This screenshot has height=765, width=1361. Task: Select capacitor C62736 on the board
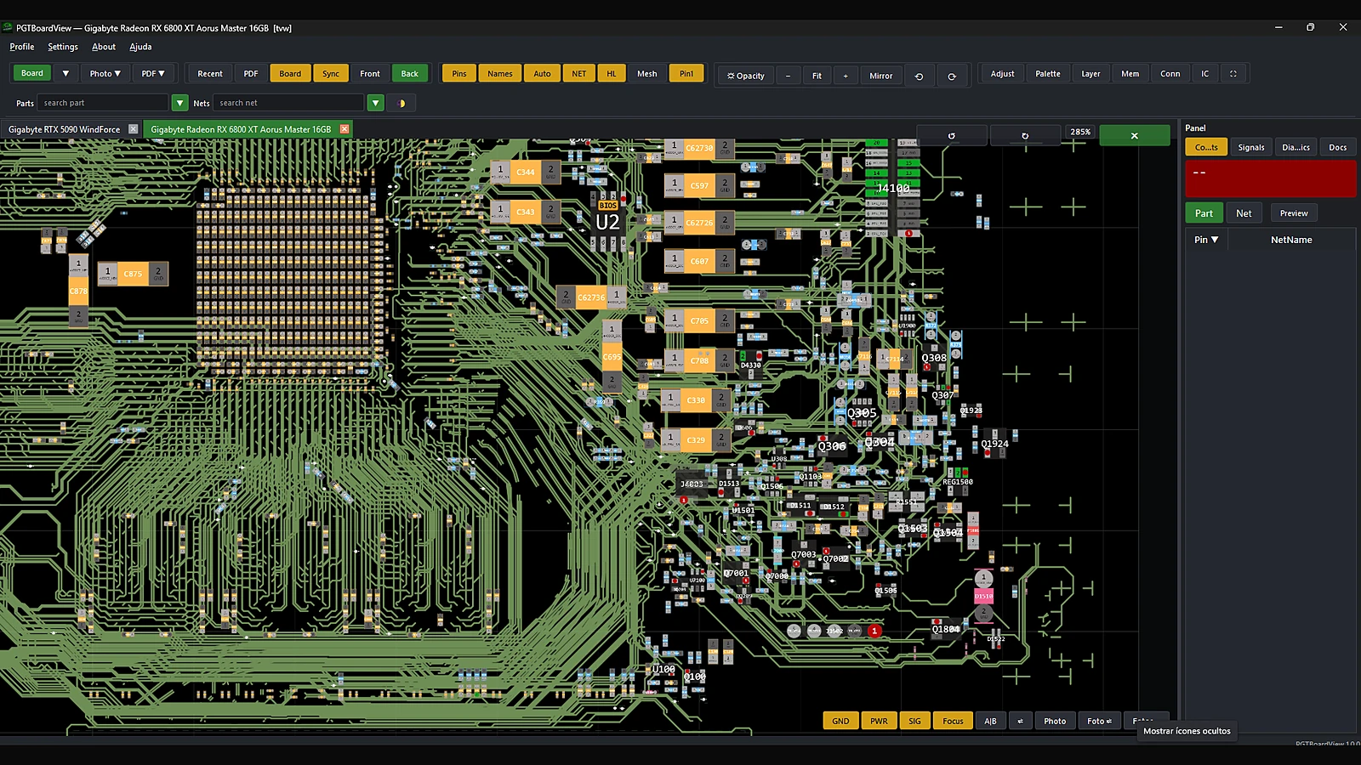(591, 297)
